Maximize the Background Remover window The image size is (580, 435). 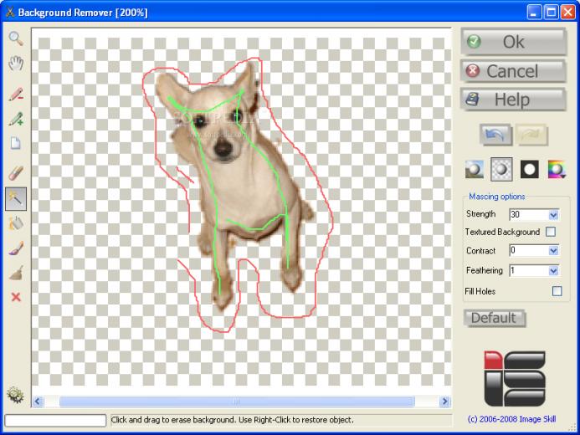[x=552, y=13]
